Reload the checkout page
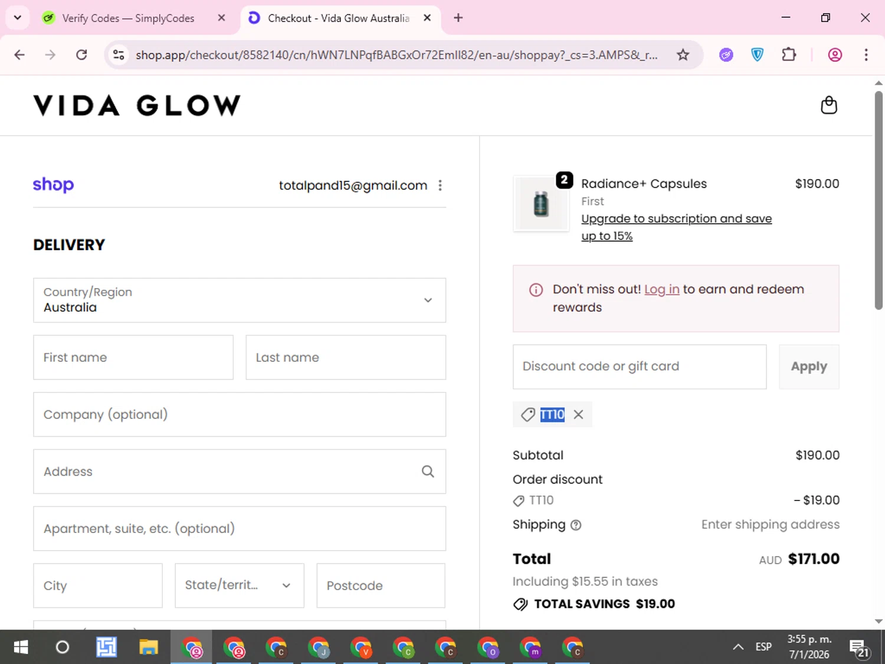Viewport: 885px width, 664px height. point(81,55)
